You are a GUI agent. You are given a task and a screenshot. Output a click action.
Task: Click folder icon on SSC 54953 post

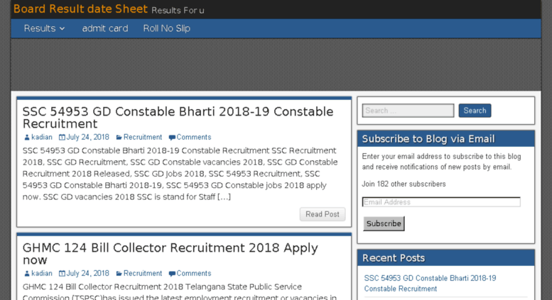tap(119, 138)
